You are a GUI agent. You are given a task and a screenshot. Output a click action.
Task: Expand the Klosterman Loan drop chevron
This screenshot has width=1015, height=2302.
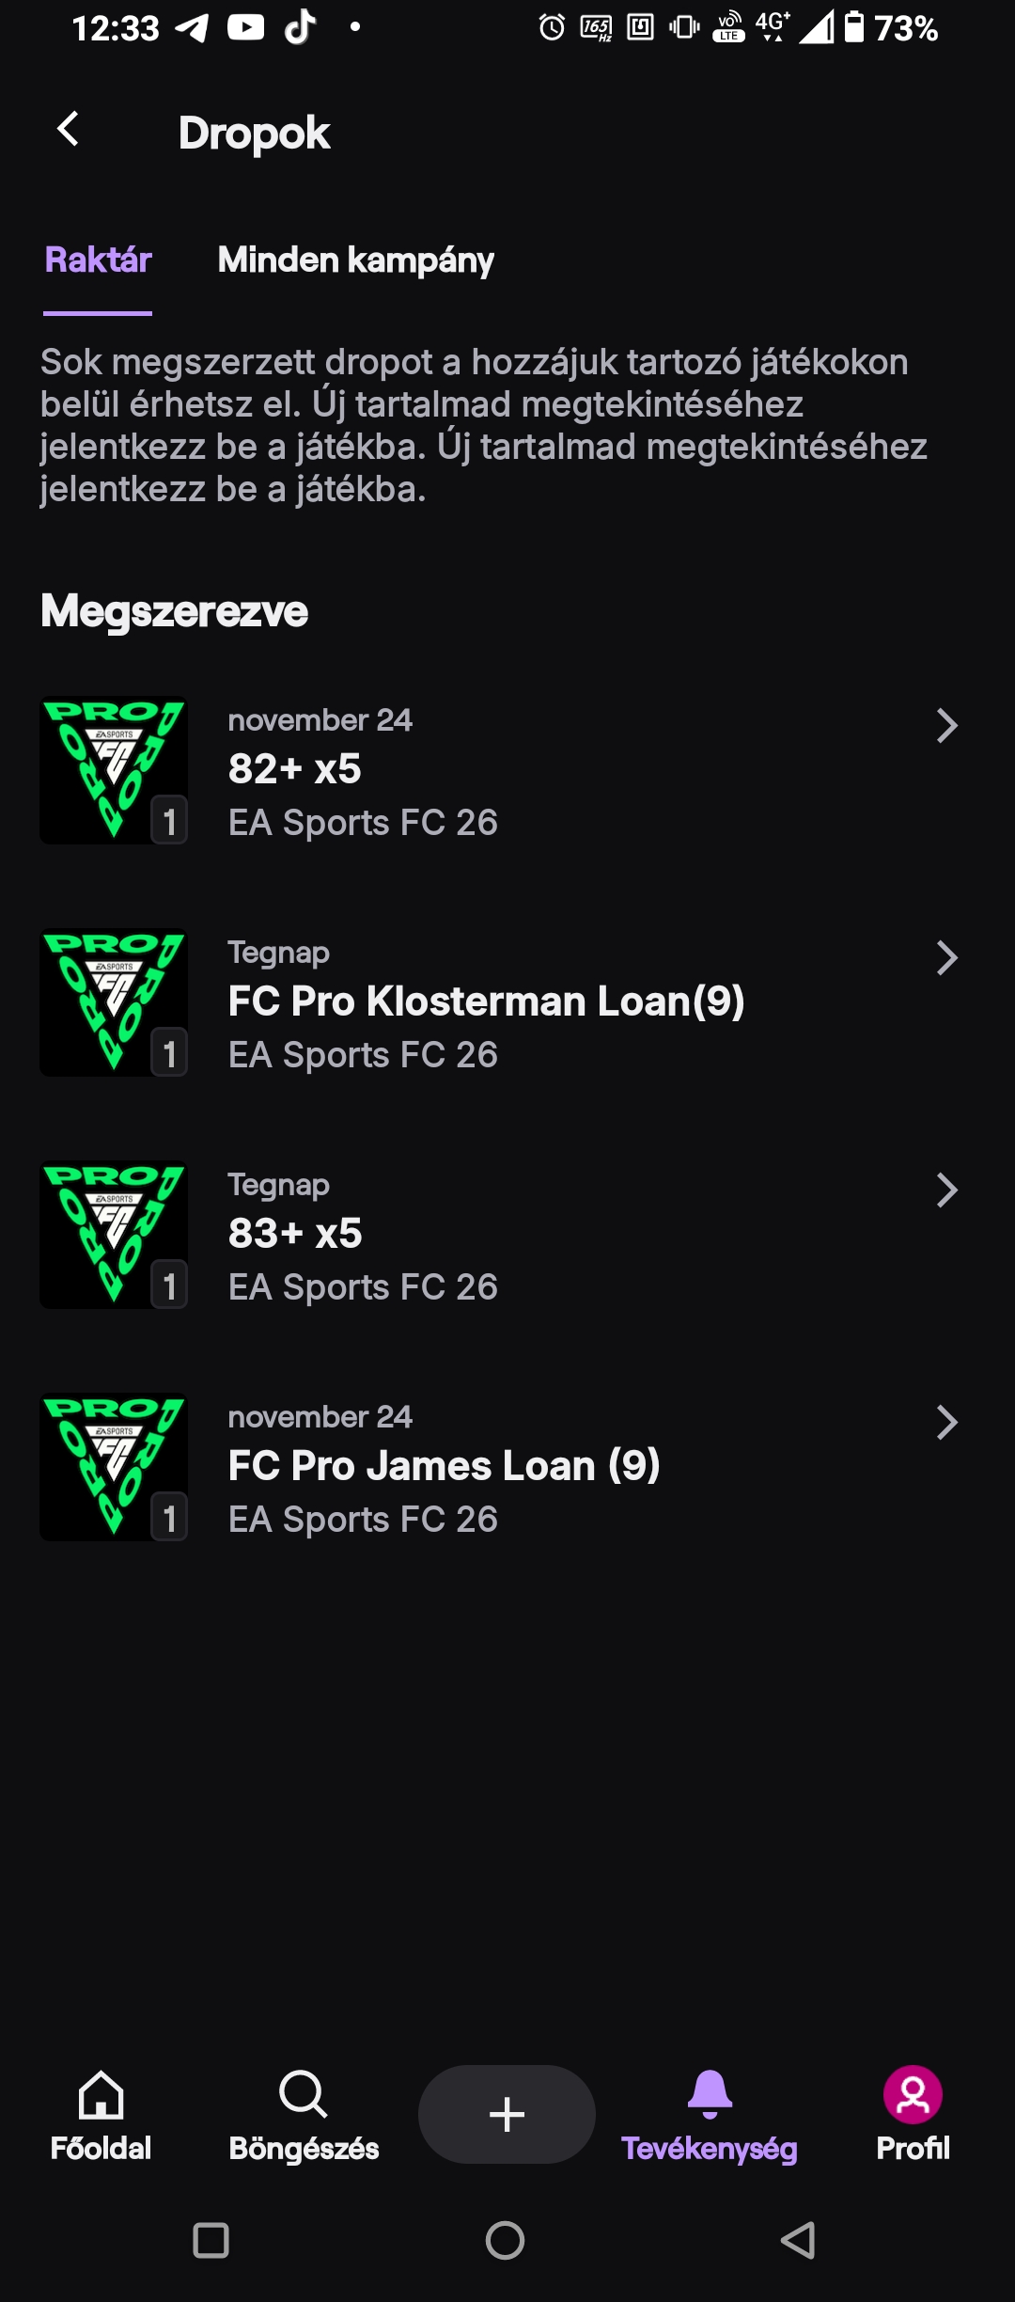click(x=946, y=958)
